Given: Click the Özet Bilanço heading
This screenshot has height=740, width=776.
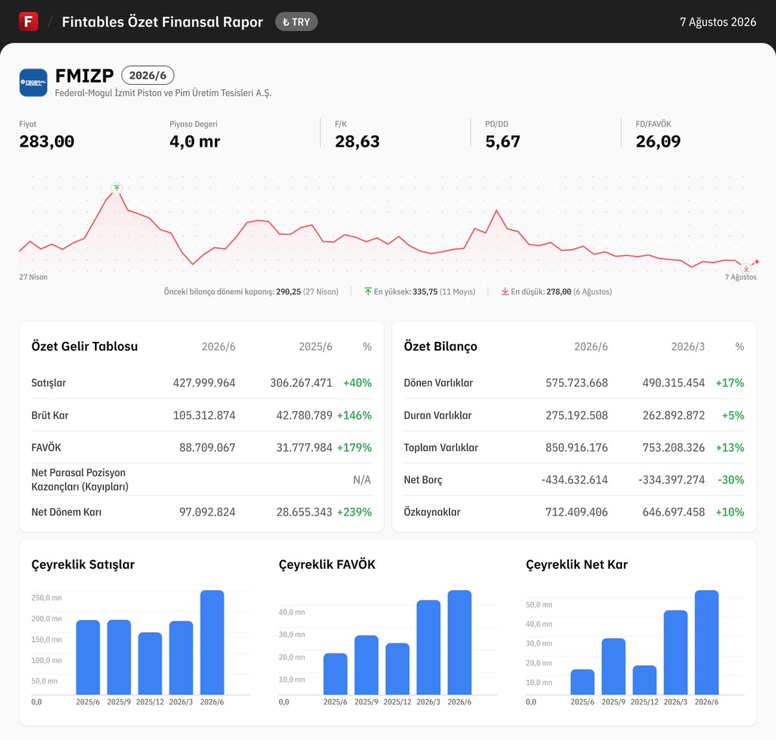Looking at the screenshot, I should (440, 346).
